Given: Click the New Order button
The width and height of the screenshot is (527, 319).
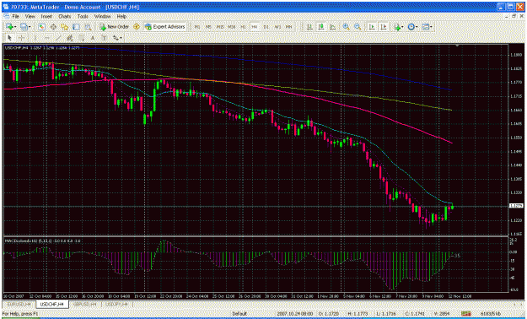Looking at the screenshot, I should [114, 27].
